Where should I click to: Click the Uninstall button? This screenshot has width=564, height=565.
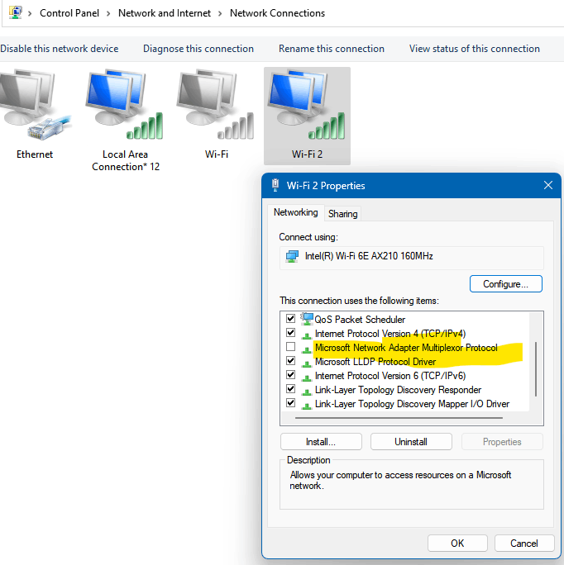pos(411,442)
